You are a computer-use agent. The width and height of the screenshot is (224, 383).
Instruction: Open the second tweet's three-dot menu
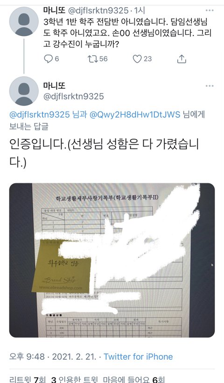(x=210, y=86)
